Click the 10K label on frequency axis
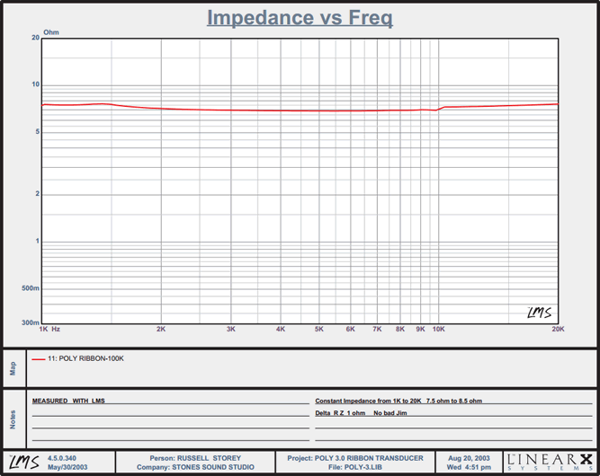This screenshot has height=476, width=600. 438,330
